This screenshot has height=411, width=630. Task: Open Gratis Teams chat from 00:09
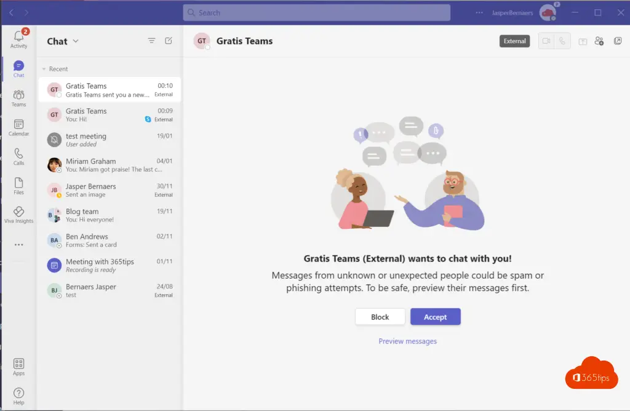click(110, 115)
